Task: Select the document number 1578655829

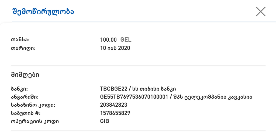Action: [115, 113]
